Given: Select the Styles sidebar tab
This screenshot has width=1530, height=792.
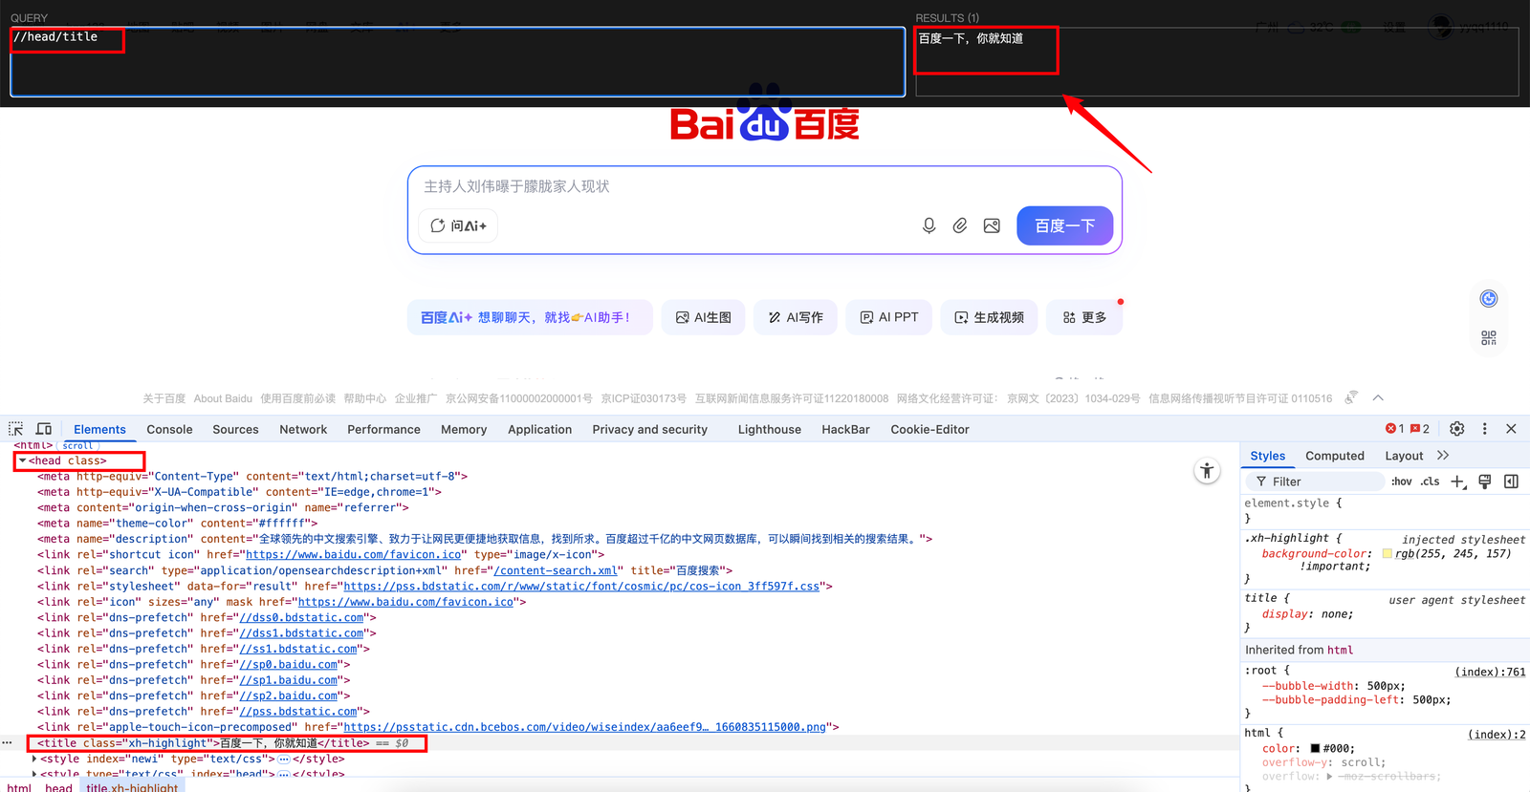Looking at the screenshot, I should point(1268,456).
